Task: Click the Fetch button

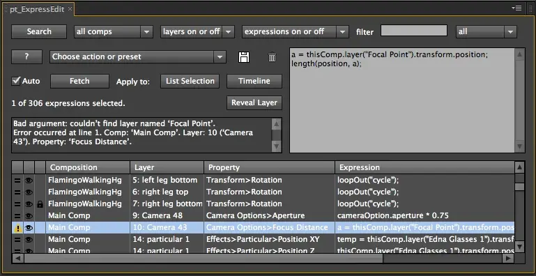Action: point(79,81)
